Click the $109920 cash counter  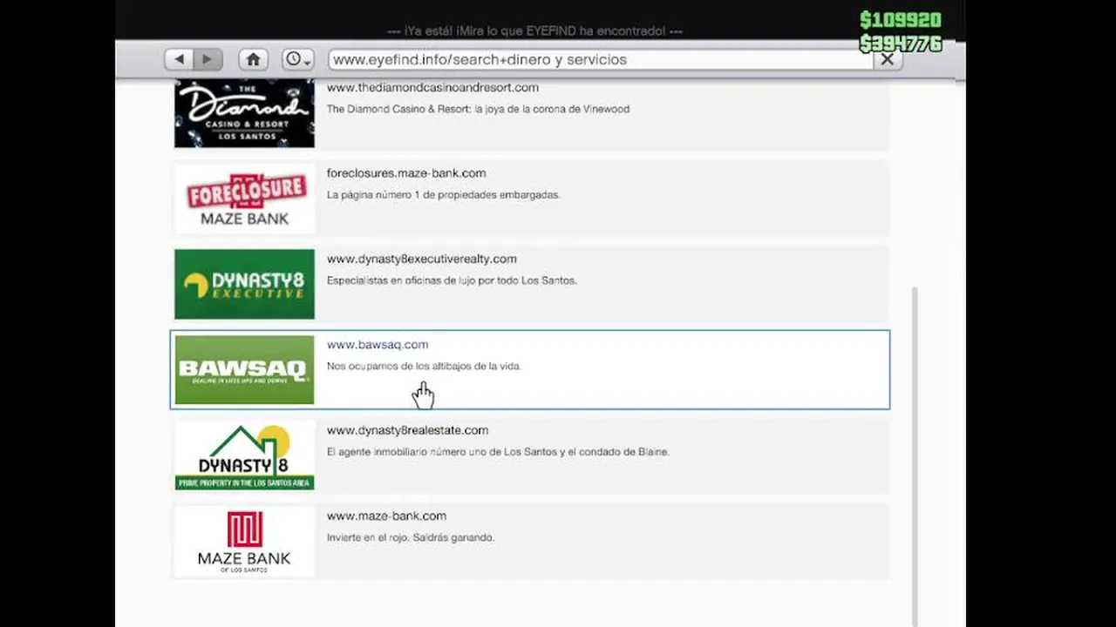click(900, 20)
